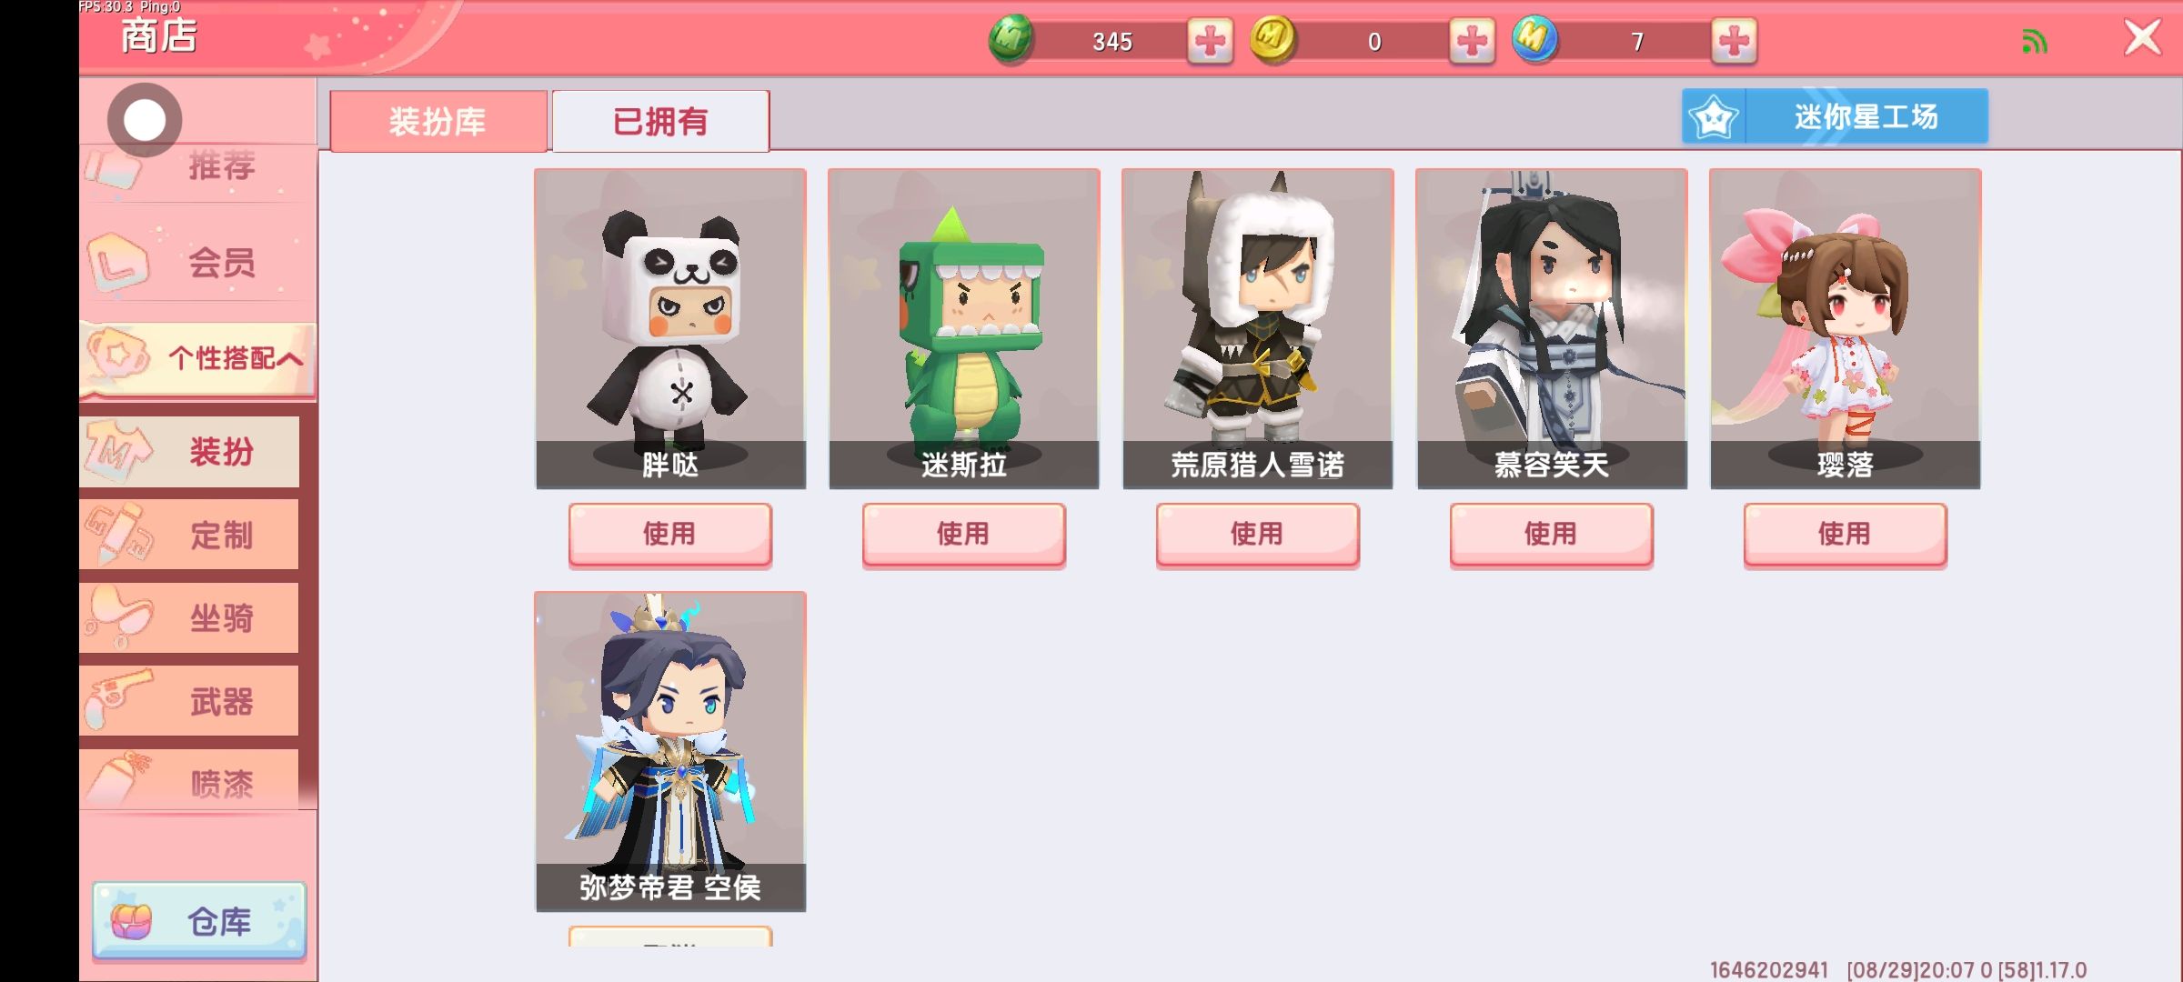Screen dimensions: 2183x982
Task: Tap the green network signal icon
Action: tap(2035, 41)
